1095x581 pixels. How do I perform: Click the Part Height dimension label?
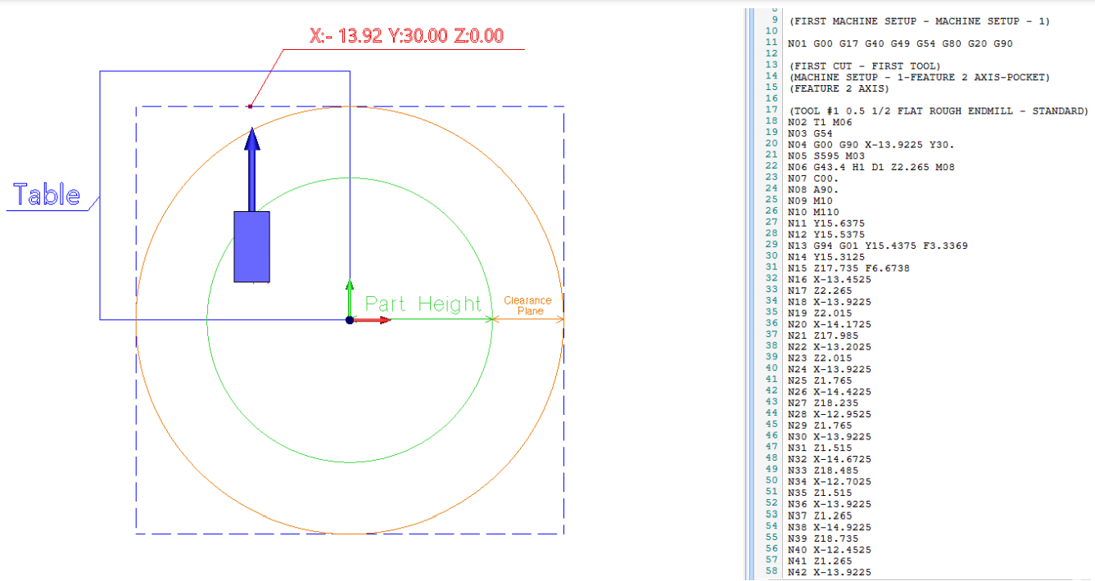coord(423,304)
